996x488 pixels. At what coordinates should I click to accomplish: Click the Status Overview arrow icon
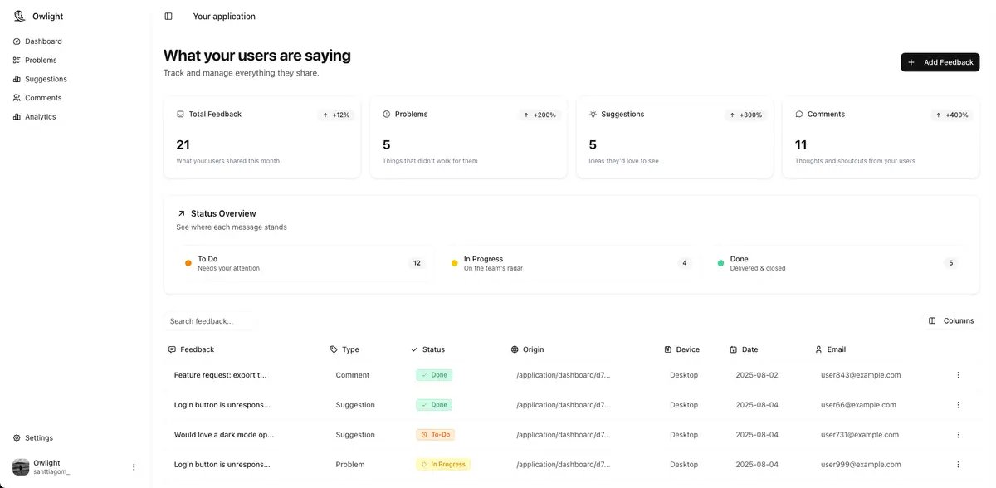pos(181,213)
